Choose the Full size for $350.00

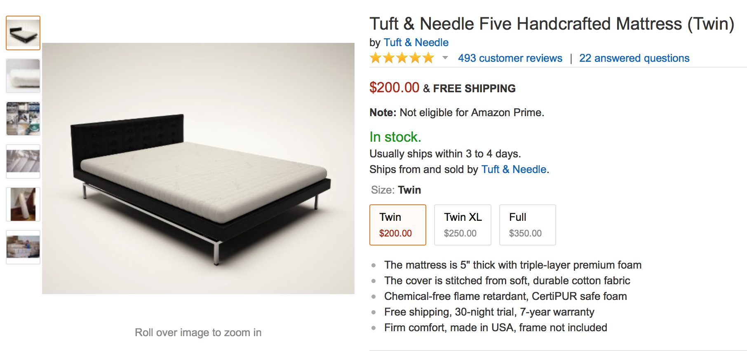pyautogui.click(x=528, y=225)
